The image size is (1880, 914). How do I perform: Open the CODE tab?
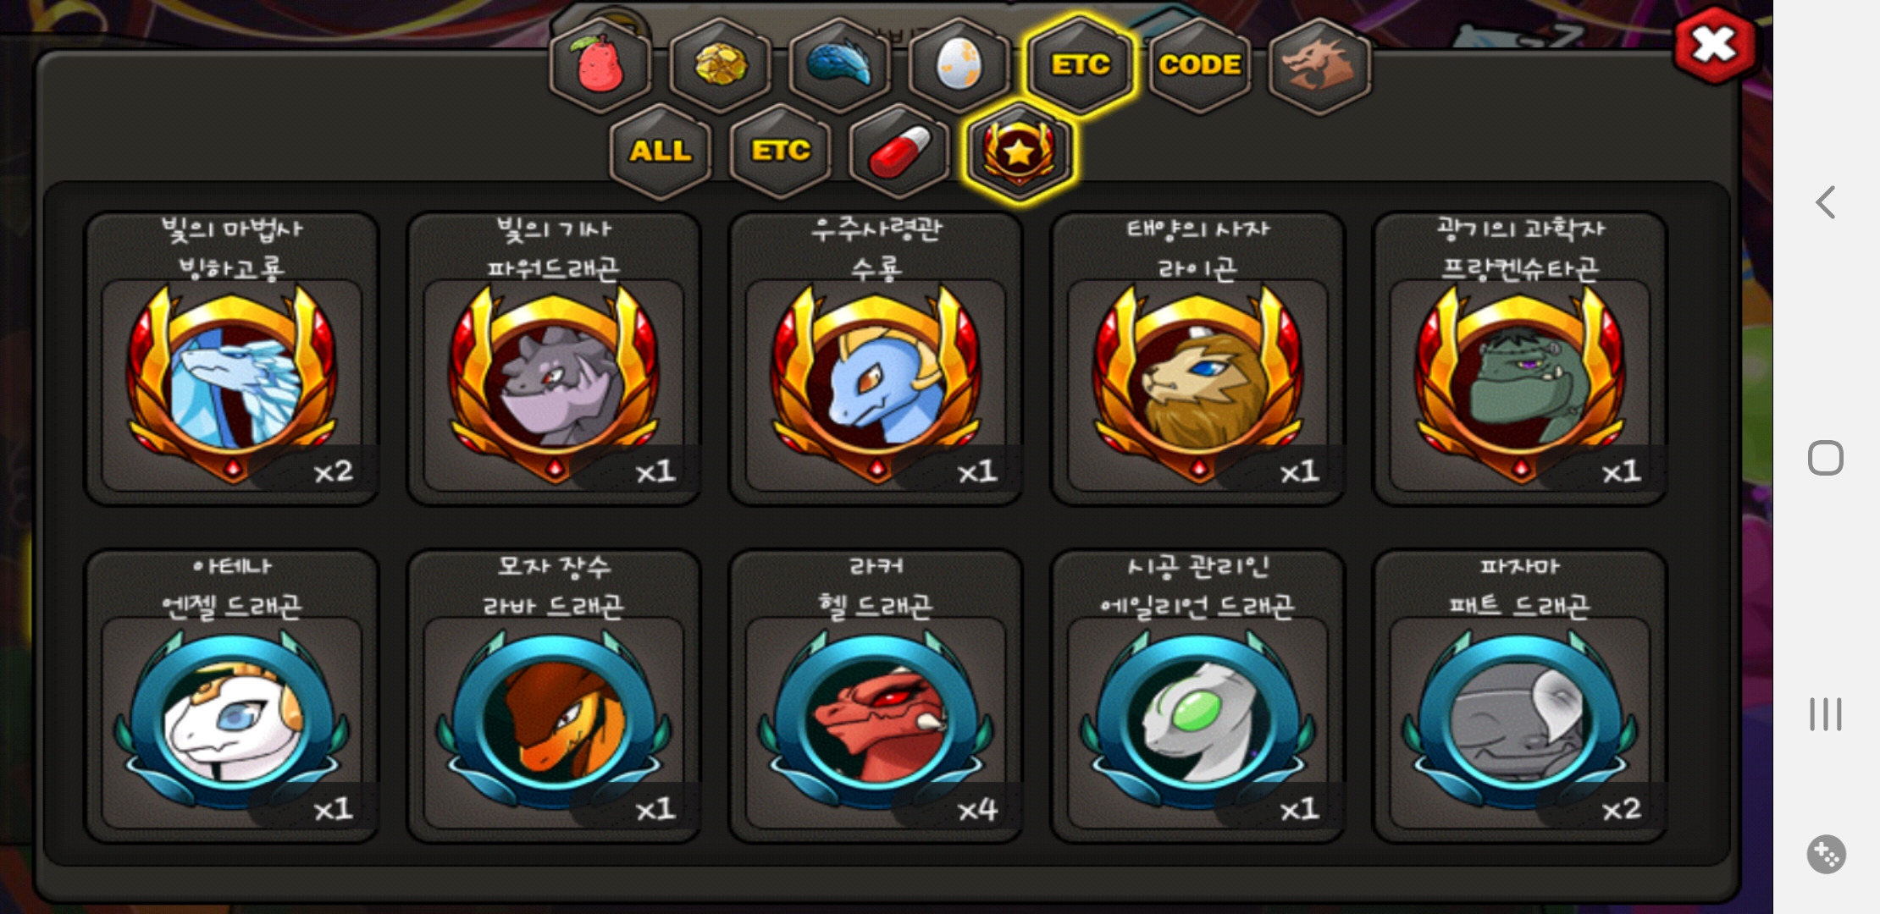(x=1200, y=65)
